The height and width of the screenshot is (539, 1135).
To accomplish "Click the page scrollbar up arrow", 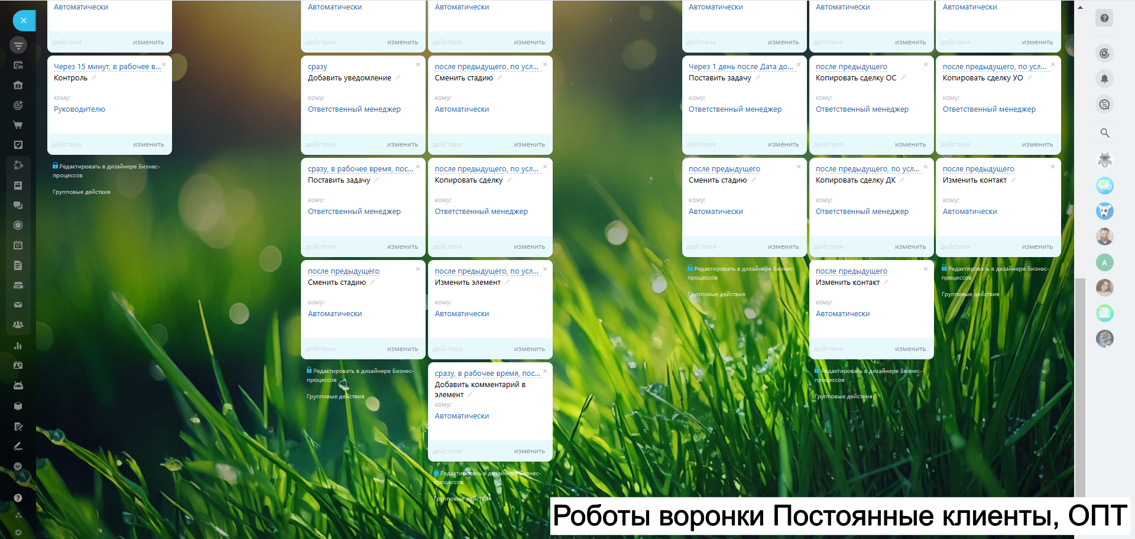I will click(1080, 8).
